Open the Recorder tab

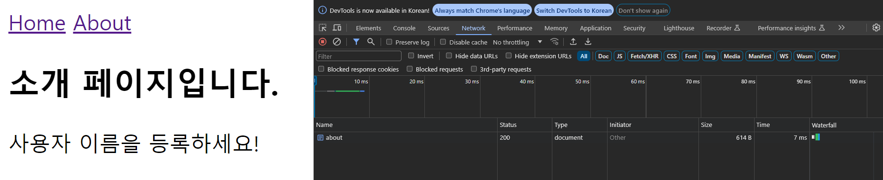coord(723,28)
